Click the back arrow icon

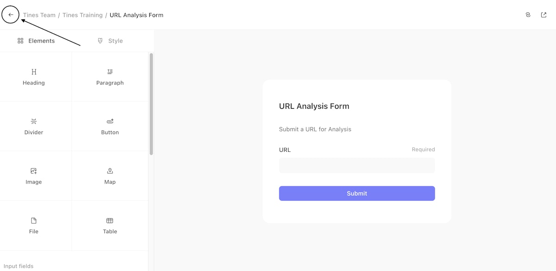[x=11, y=15]
